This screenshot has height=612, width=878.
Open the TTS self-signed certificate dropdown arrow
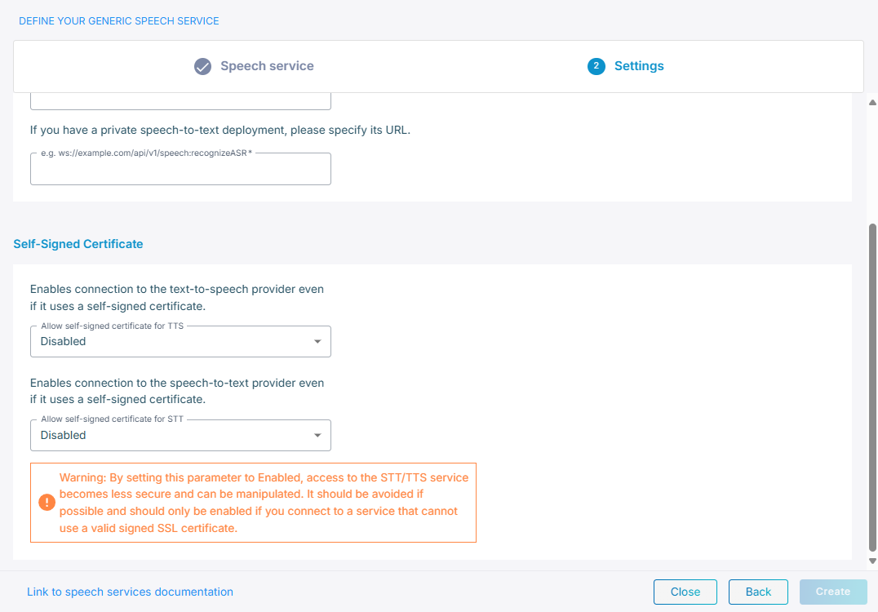[x=317, y=342]
